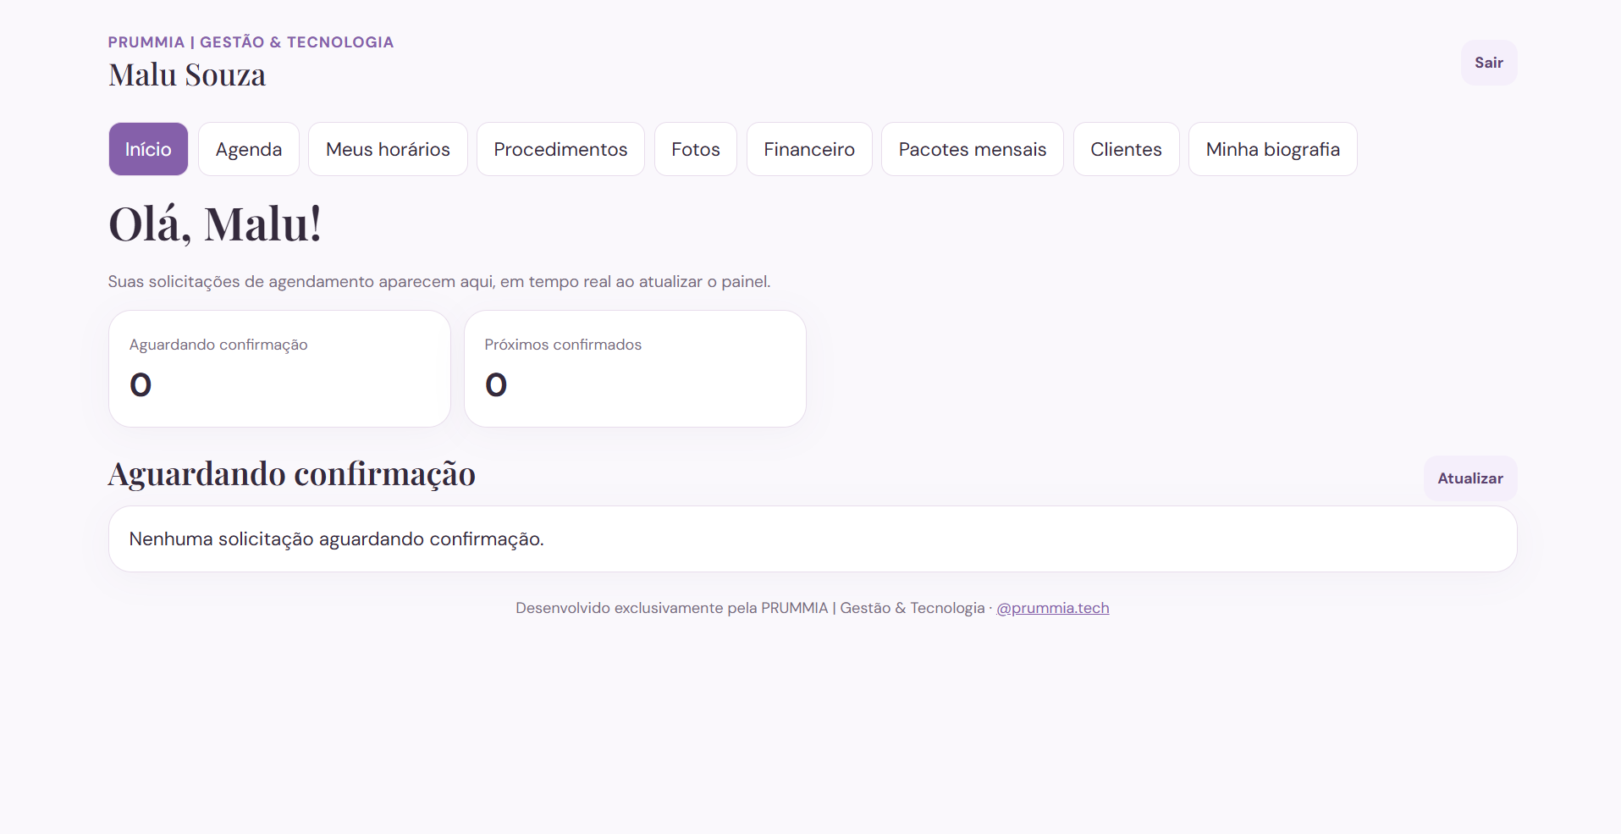Follow the @prummia.tech link
The image size is (1621, 834).
[x=1052, y=608]
